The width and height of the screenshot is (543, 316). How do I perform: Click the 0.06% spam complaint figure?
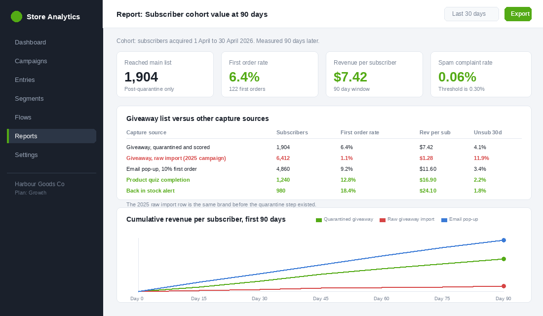457,77
